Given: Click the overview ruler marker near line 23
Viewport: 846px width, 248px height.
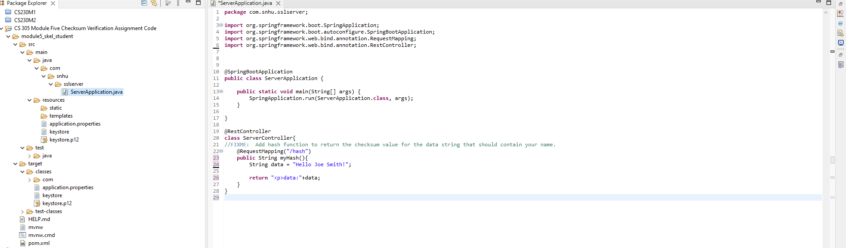Looking at the screenshot, I should point(832,160).
